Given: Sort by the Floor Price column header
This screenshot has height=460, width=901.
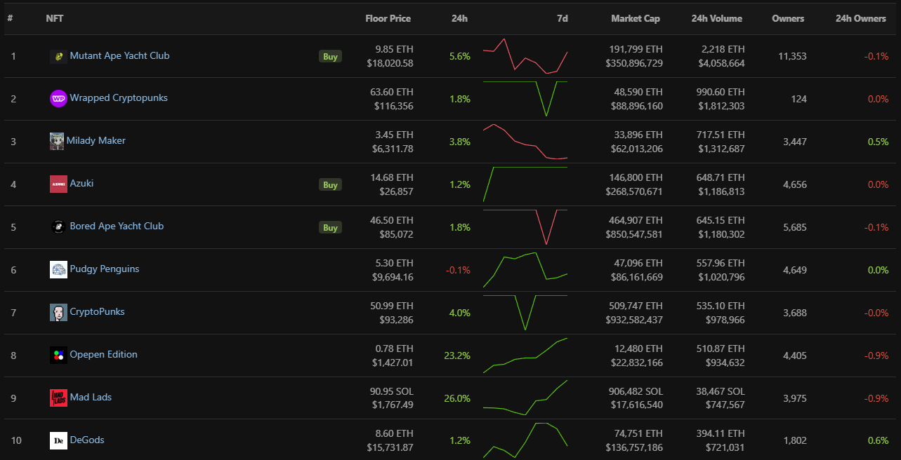Looking at the screenshot, I should [x=388, y=18].
